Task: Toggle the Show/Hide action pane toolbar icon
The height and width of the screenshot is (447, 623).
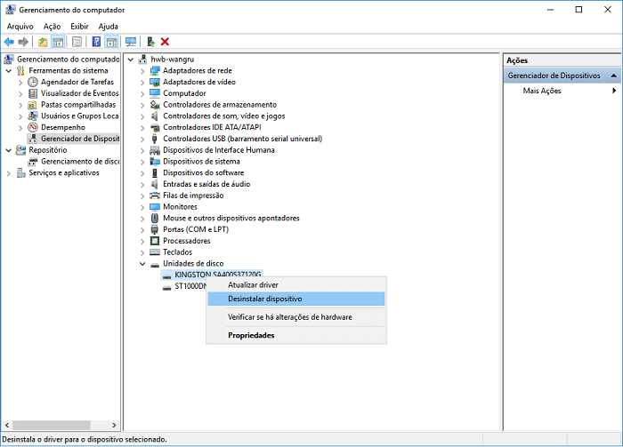Action: [111, 42]
